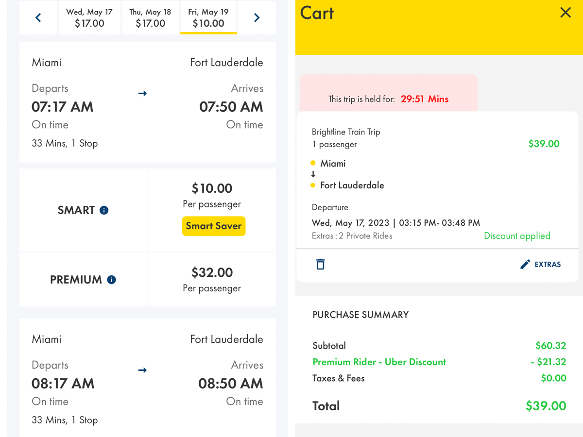Edit extras with the pencil icon

coord(525,264)
